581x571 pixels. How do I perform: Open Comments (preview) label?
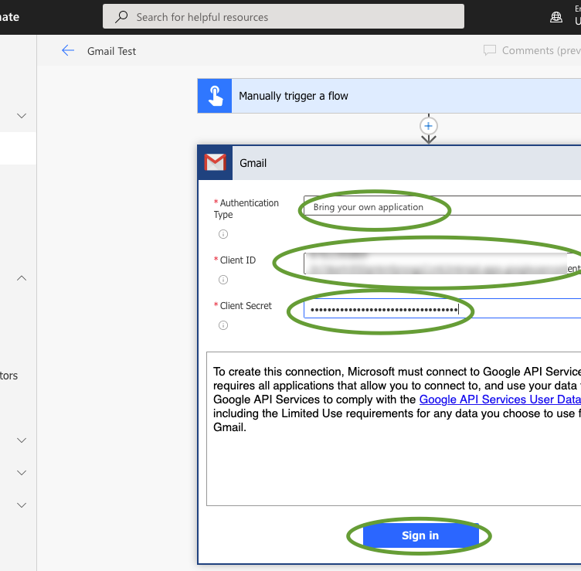[x=542, y=50]
